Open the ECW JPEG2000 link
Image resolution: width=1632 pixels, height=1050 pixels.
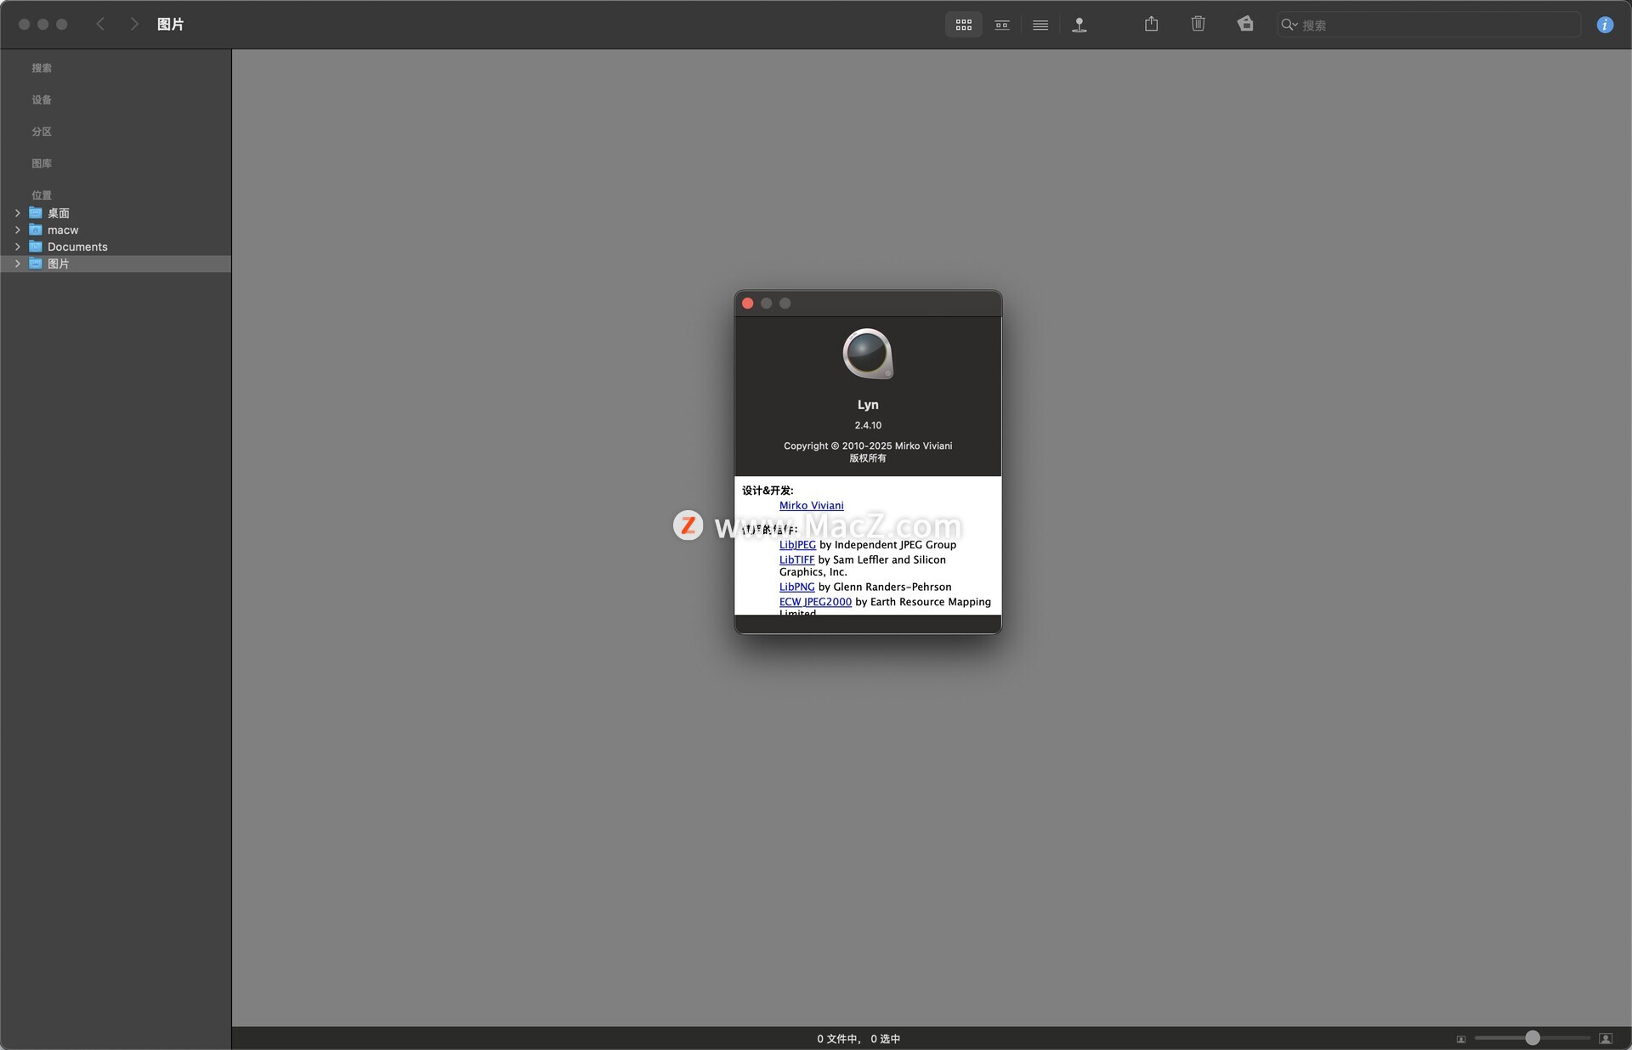pyautogui.click(x=815, y=602)
